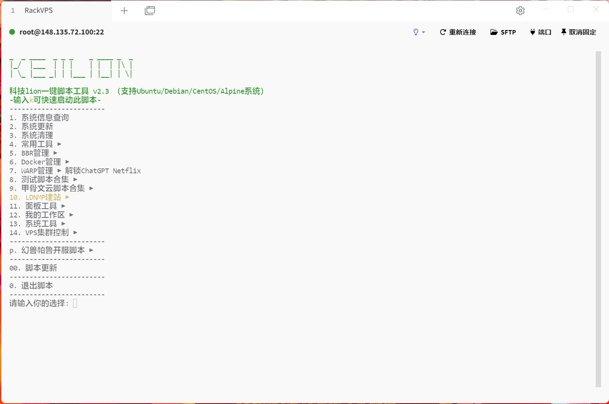This screenshot has width=609, height=404.
Task: Click root@148.135.72.100:22 host label
Action: [x=62, y=32]
